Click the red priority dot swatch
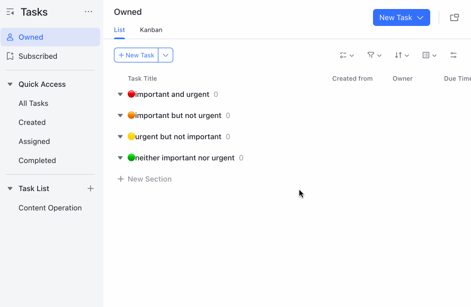Screen dimensions: 471x307 pyautogui.click(x=130, y=94)
